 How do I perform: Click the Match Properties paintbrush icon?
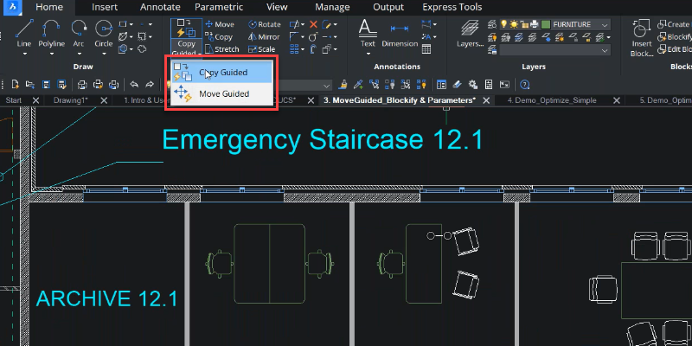[344, 85]
